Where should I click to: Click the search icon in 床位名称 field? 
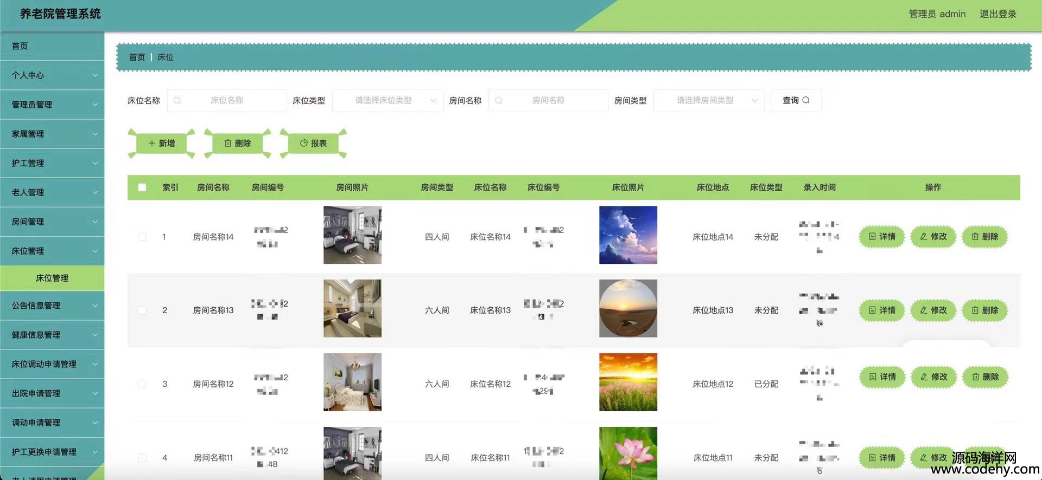pos(177,100)
